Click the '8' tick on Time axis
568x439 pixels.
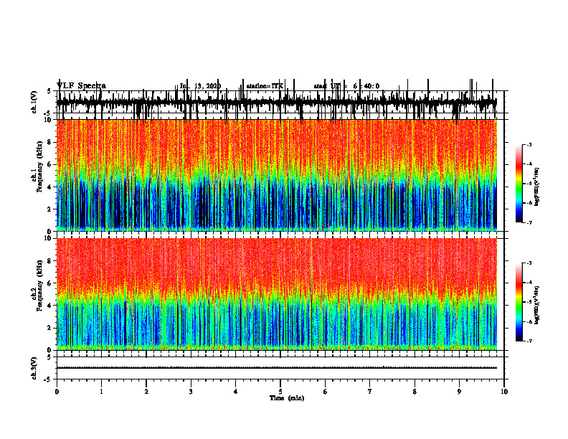pyautogui.click(x=415, y=392)
